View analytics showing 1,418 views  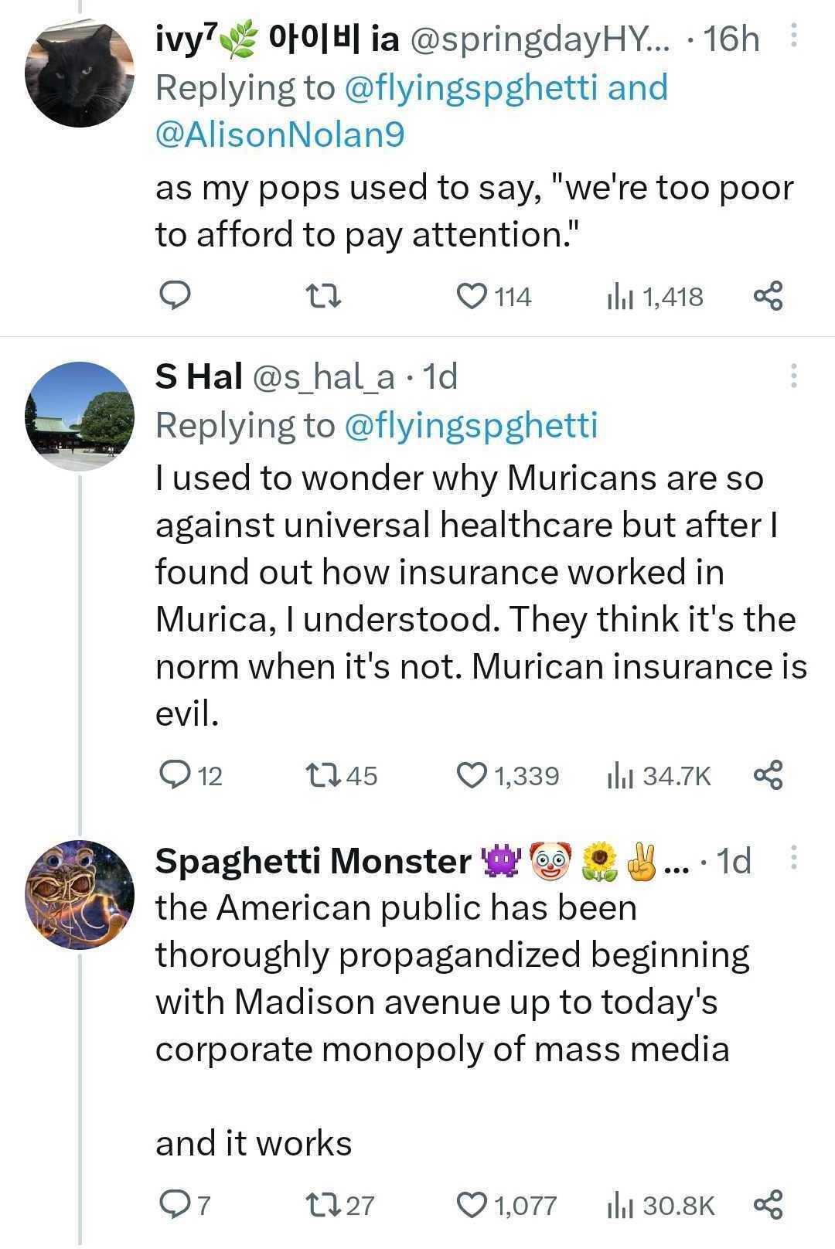655,296
